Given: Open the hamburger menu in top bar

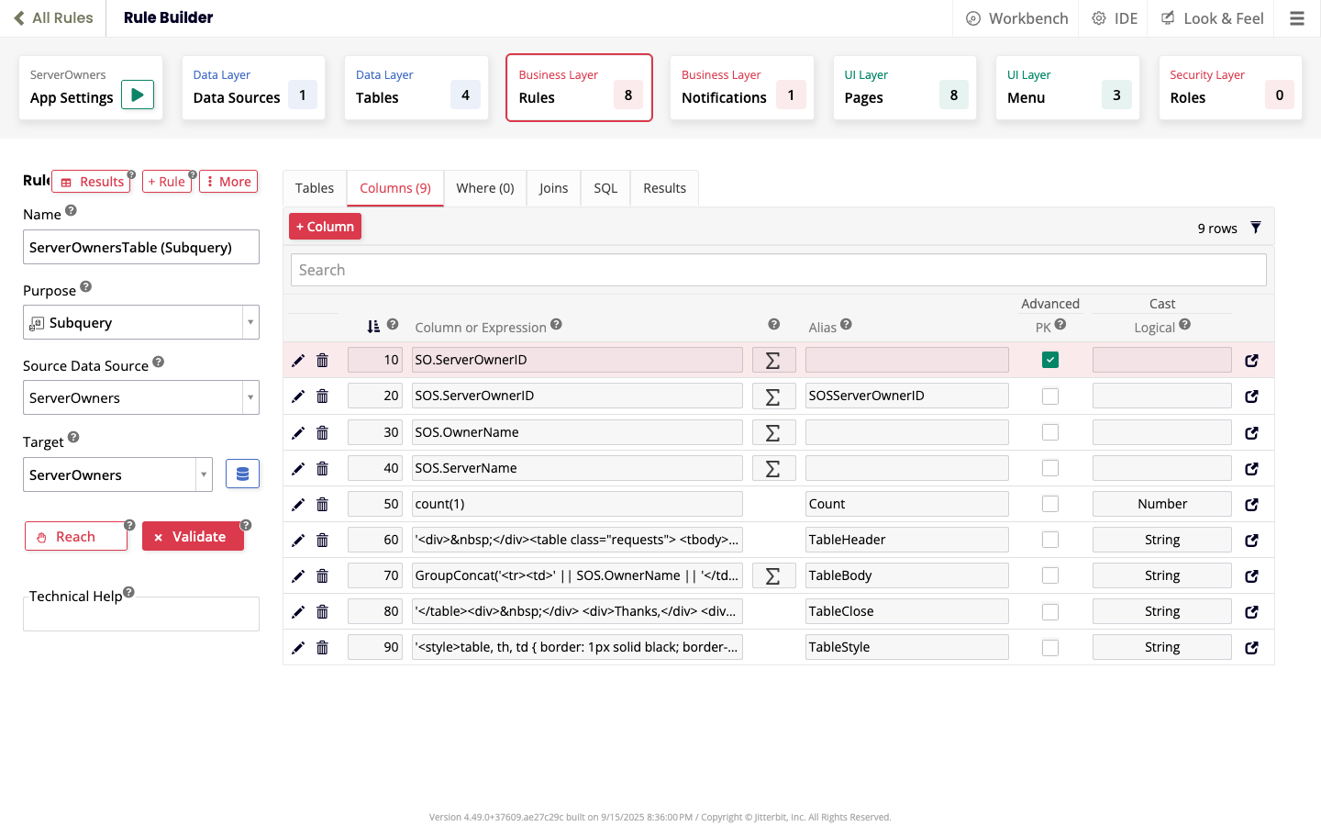Looking at the screenshot, I should tap(1296, 18).
